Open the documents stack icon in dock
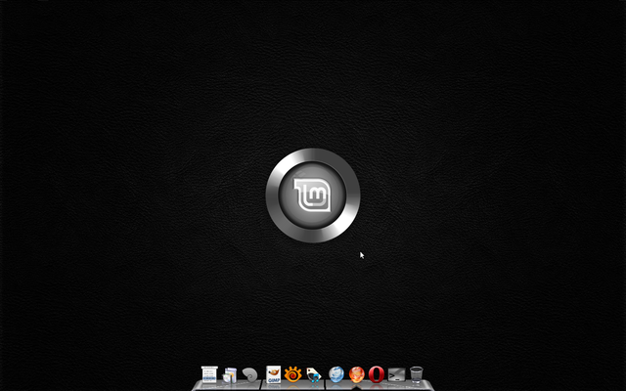The image size is (626, 391). 230,375
